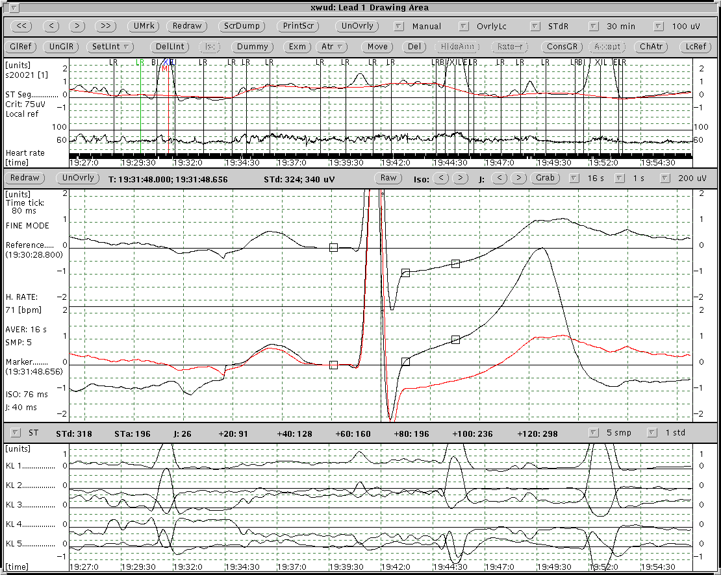The width and height of the screenshot is (721, 575).
Task: Select the green LR marker in ST trend
Action: [x=140, y=62]
